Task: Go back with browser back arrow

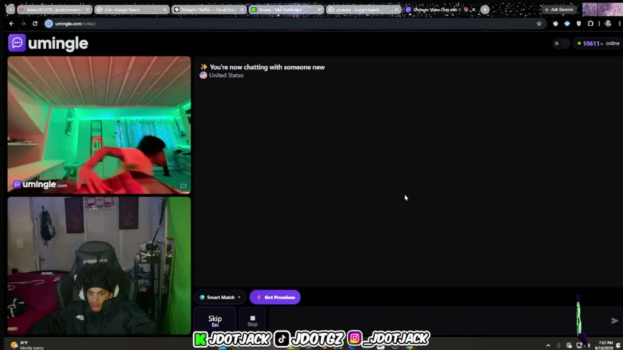Action: pyautogui.click(x=12, y=23)
